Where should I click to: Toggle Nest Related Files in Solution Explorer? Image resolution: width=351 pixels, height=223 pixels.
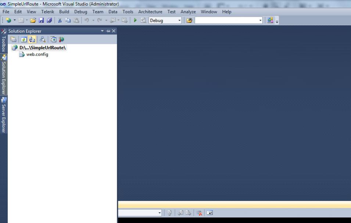32,40
